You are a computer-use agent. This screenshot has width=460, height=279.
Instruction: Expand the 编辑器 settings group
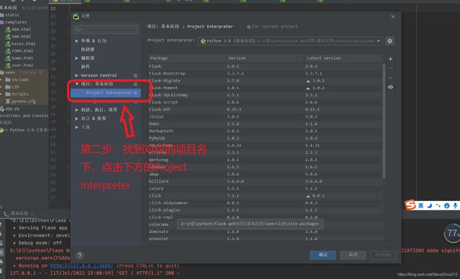point(76,58)
